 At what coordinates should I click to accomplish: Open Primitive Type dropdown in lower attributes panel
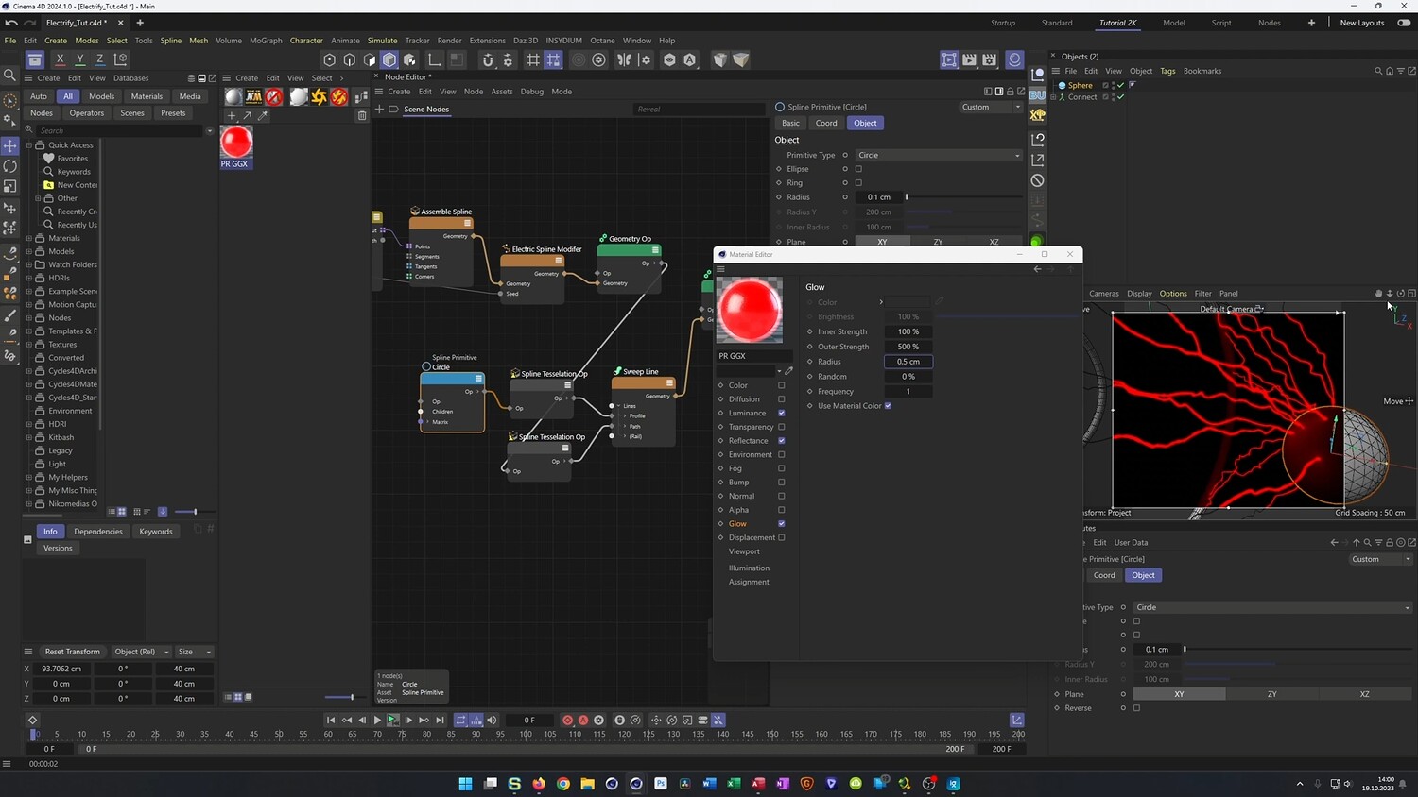click(1273, 607)
